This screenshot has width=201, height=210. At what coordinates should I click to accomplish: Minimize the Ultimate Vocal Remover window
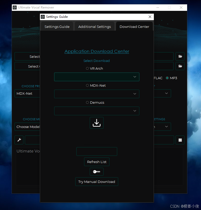tap(158, 7)
